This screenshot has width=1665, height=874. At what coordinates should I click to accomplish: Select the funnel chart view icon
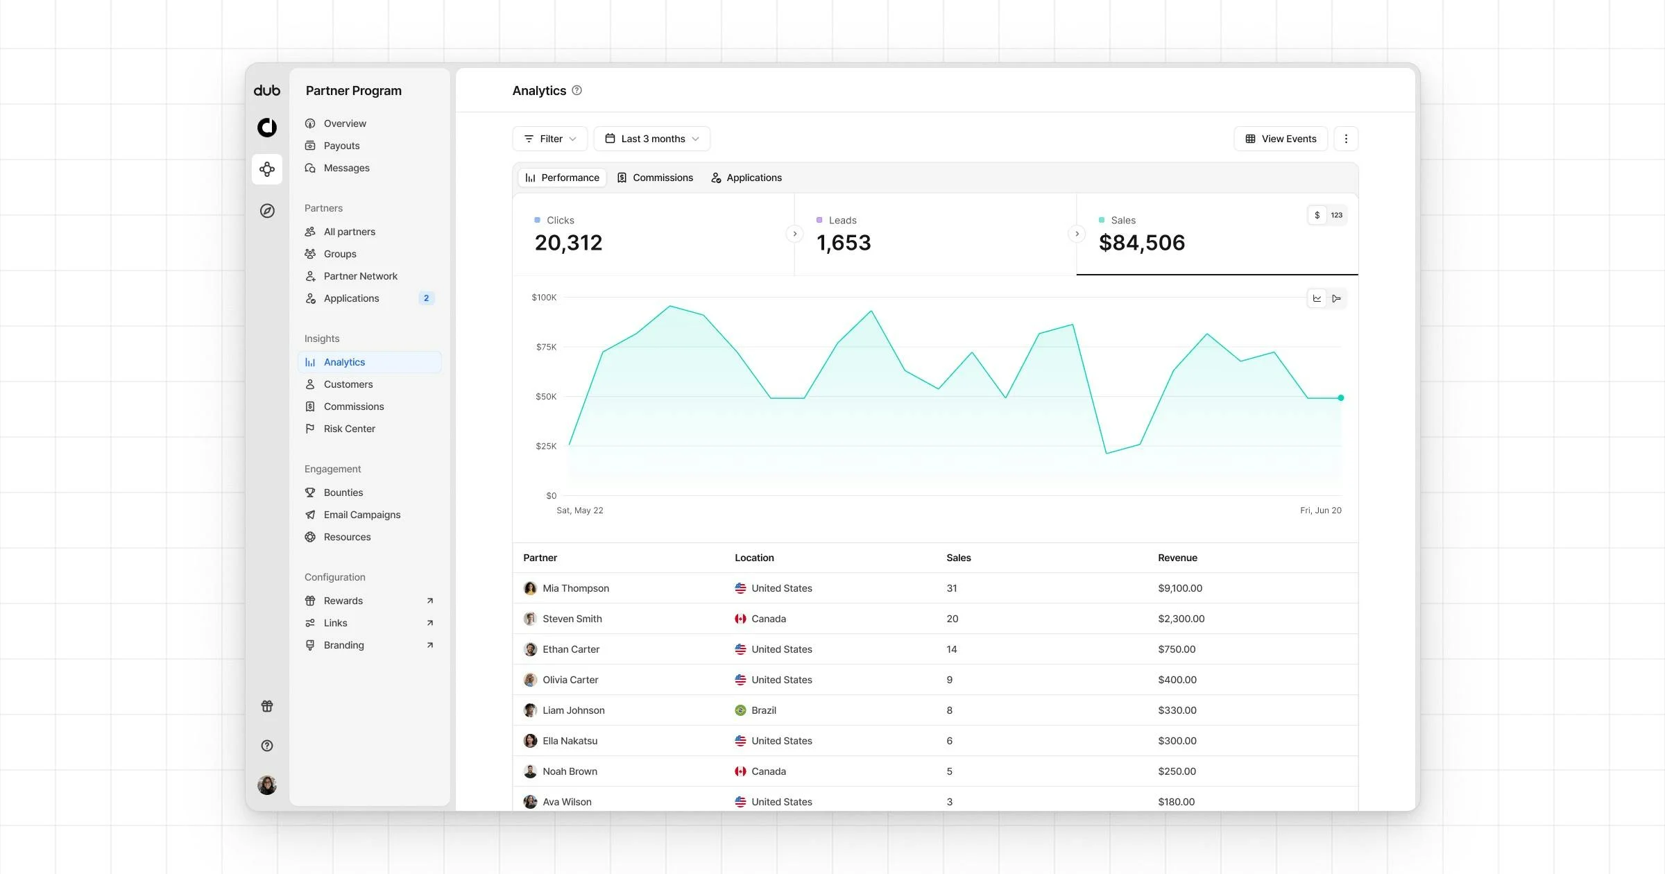(1336, 298)
